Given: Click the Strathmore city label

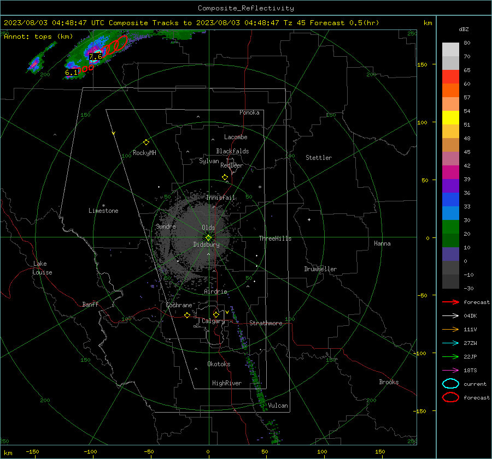Looking at the screenshot, I should [266, 323].
